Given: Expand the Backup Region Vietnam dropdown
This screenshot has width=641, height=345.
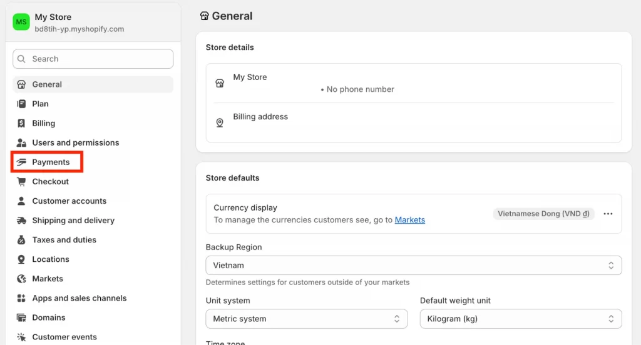Looking at the screenshot, I should coord(414,266).
